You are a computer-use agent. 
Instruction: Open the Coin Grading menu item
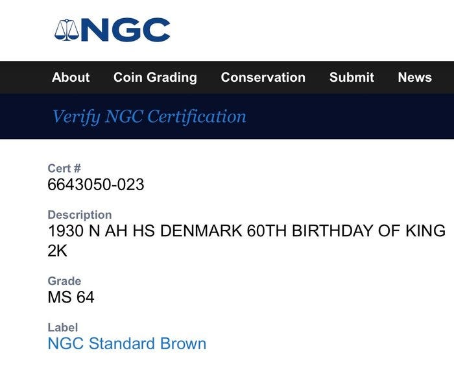155,77
